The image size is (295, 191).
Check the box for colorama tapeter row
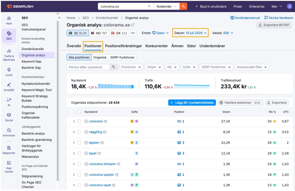tap(79, 175)
